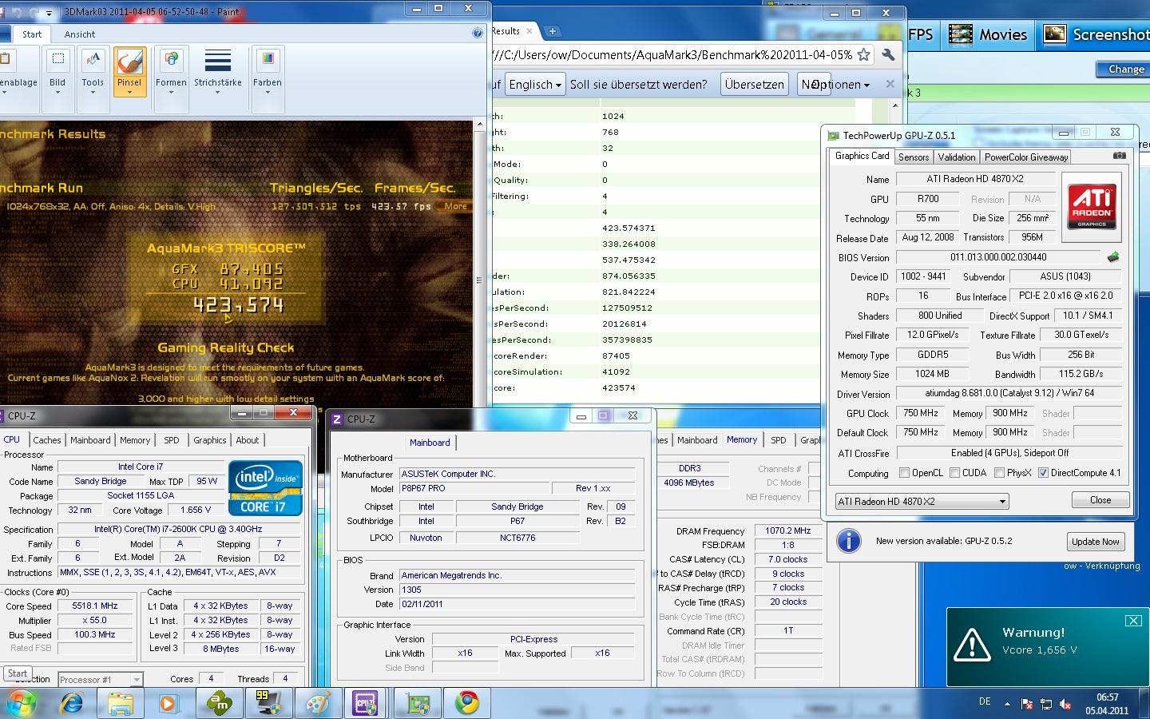This screenshot has width=1150, height=719.
Task: Open the Validation tab in GPU-Z
Action: coord(956,157)
